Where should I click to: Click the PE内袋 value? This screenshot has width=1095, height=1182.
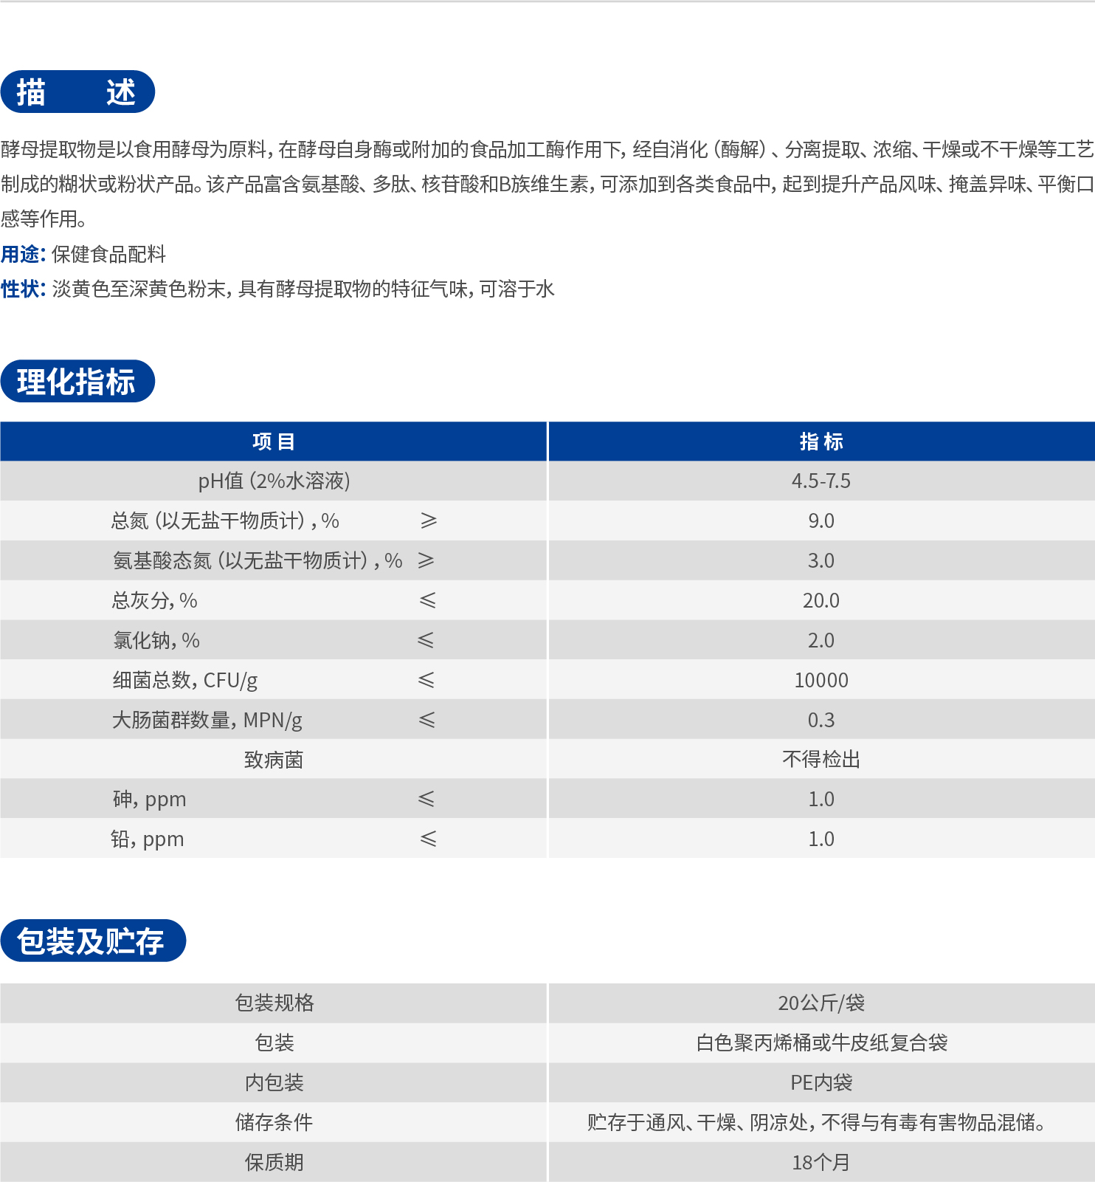(x=821, y=1082)
